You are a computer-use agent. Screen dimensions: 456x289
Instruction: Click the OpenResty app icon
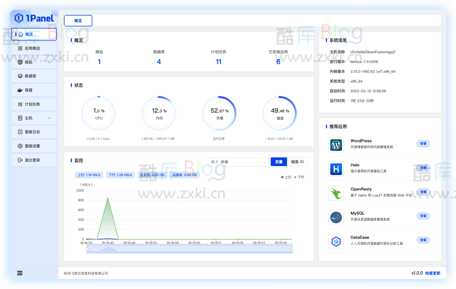pos(336,193)
